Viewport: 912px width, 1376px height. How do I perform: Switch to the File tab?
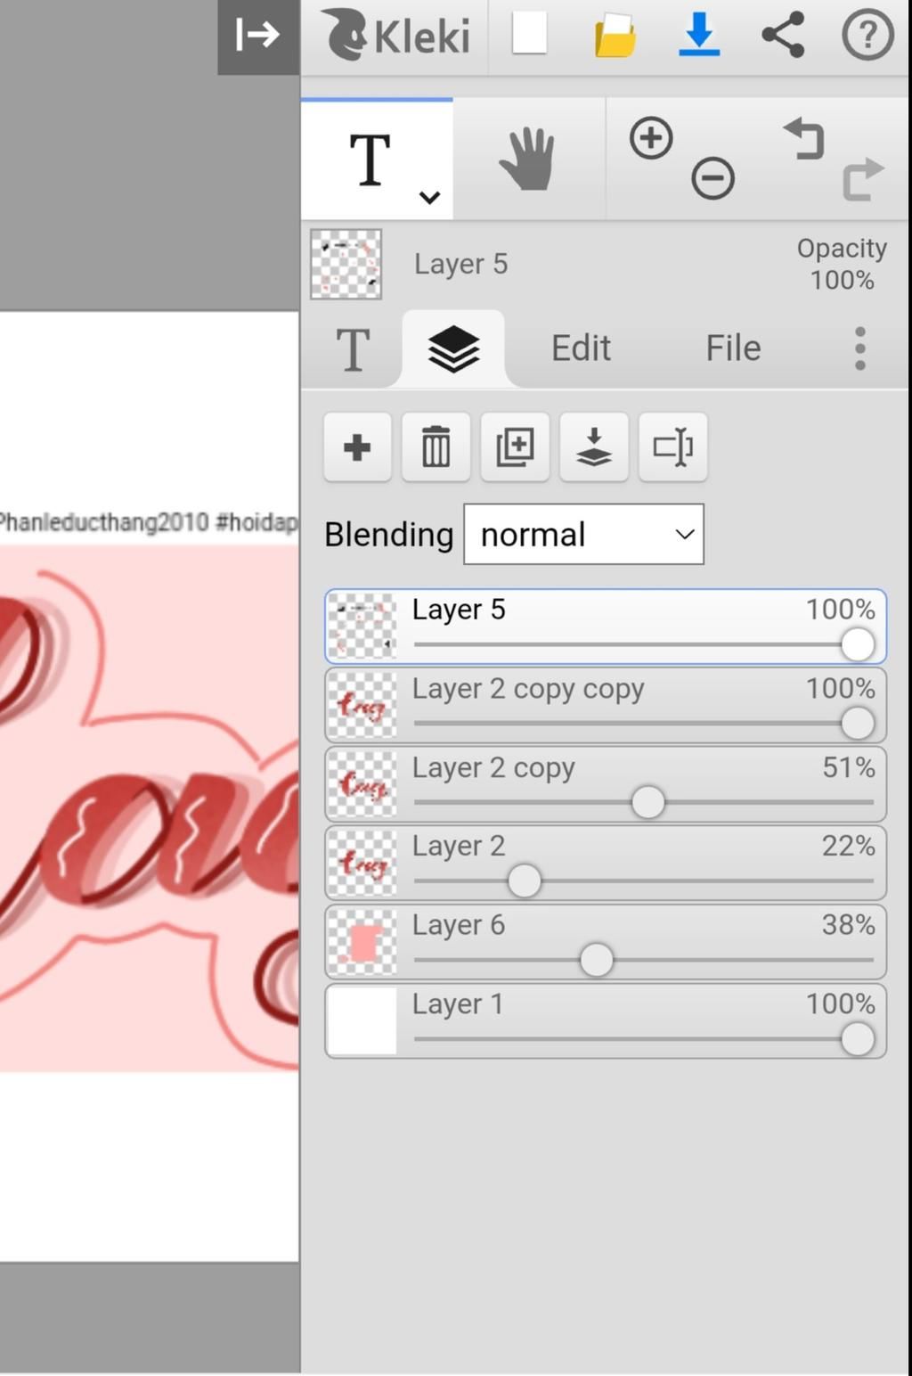(x=733, y=348)
